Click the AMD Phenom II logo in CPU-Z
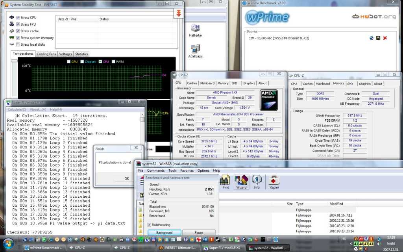403x252 pixels. coord(268,100)
